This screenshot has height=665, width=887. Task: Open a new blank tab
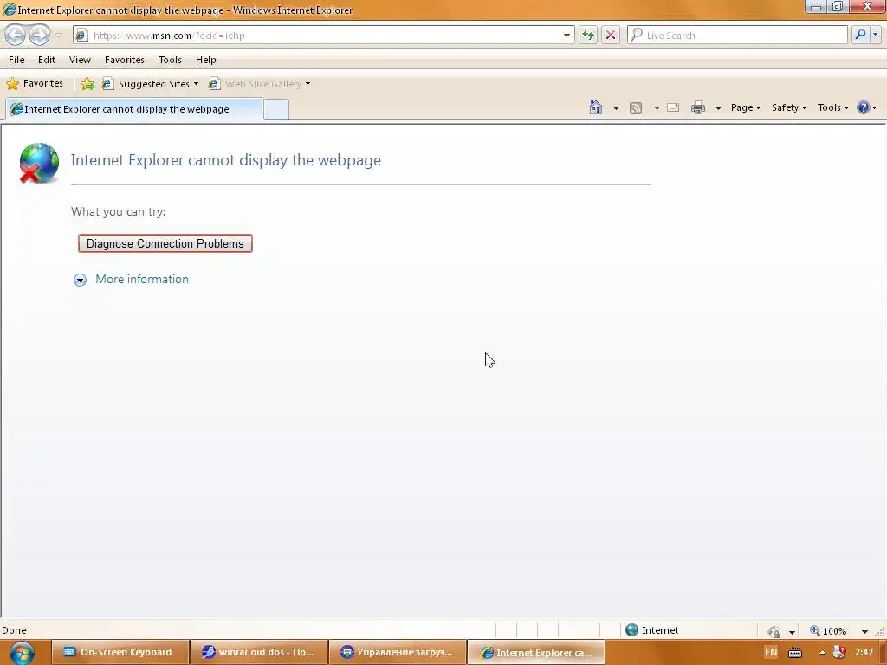(x=276, y=109)
